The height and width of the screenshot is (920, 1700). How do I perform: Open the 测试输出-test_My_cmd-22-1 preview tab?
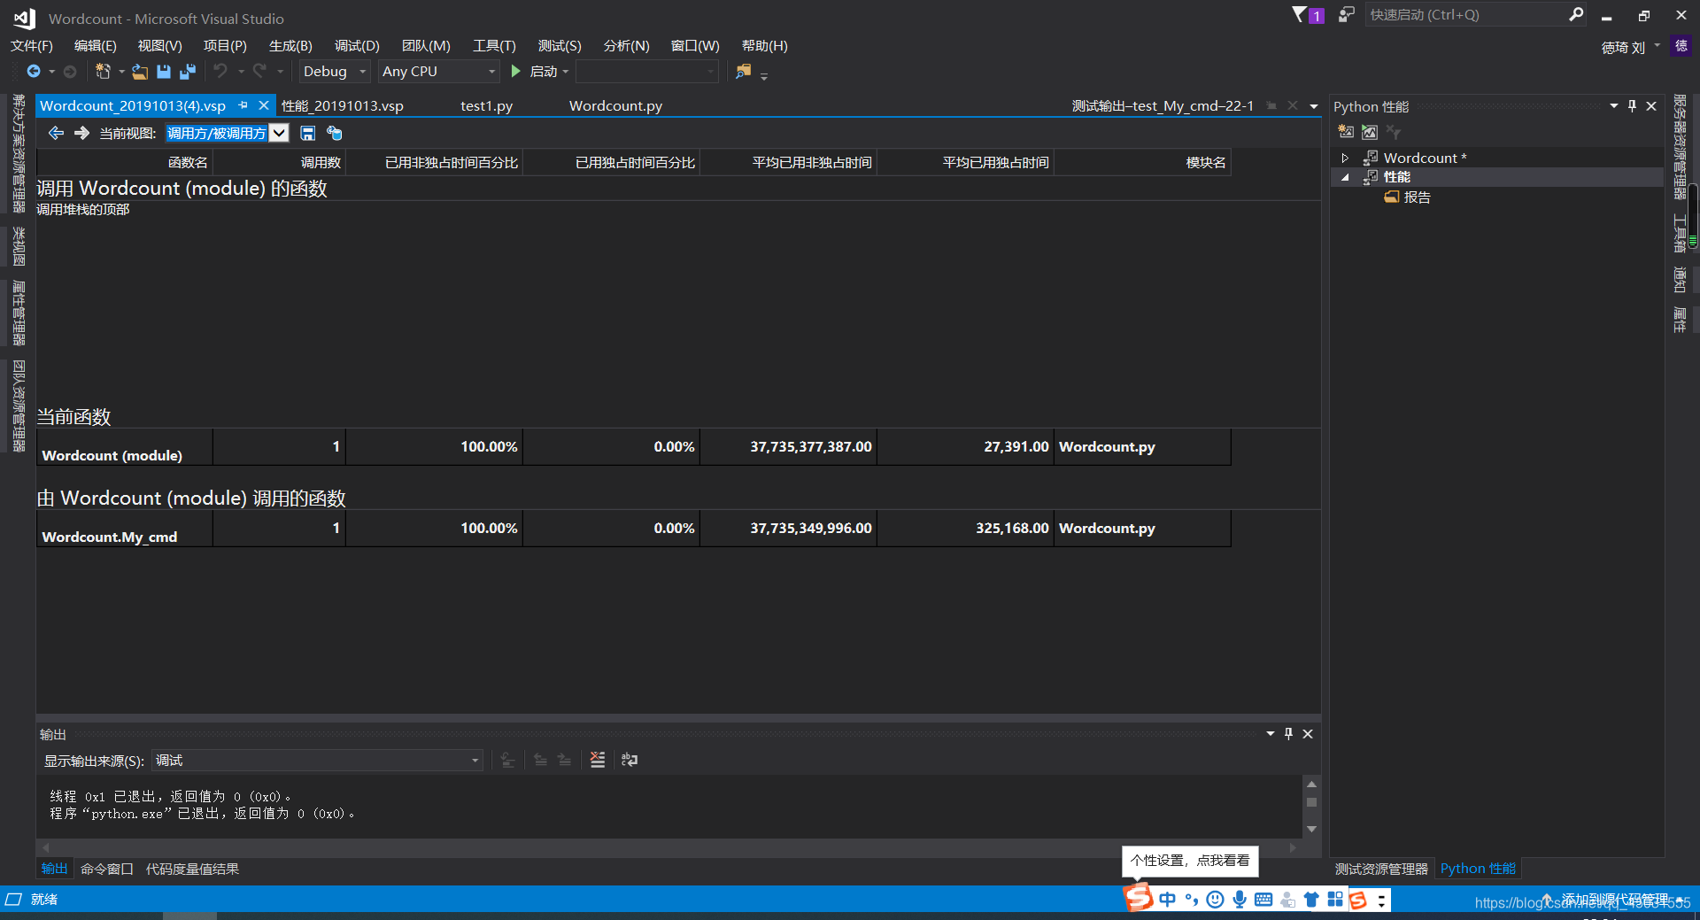coord(1163,105)
